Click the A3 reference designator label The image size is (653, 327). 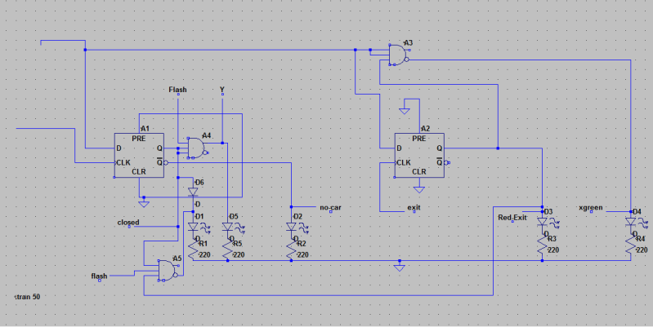tap(409, 43)
